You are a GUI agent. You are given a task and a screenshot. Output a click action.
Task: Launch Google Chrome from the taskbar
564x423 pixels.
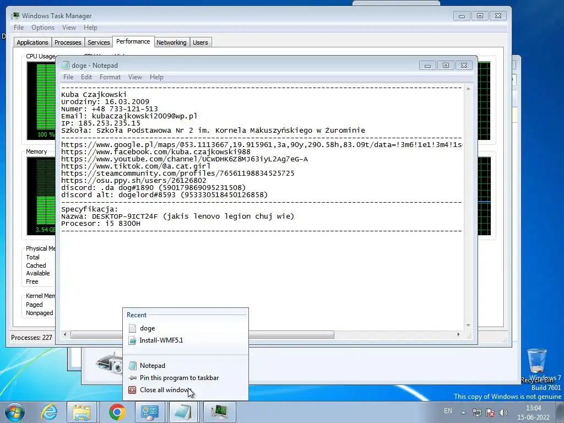click(x=117, y=412)
